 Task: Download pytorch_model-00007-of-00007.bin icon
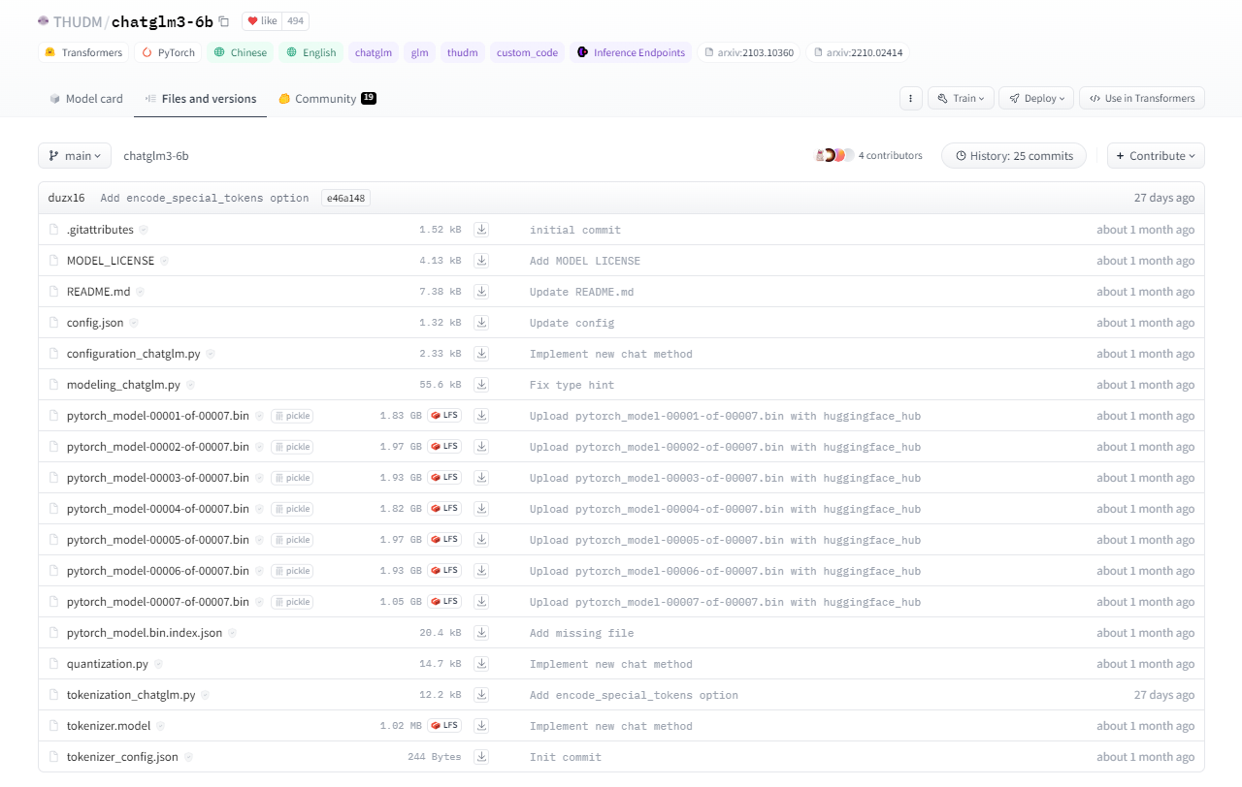point(481,602)
